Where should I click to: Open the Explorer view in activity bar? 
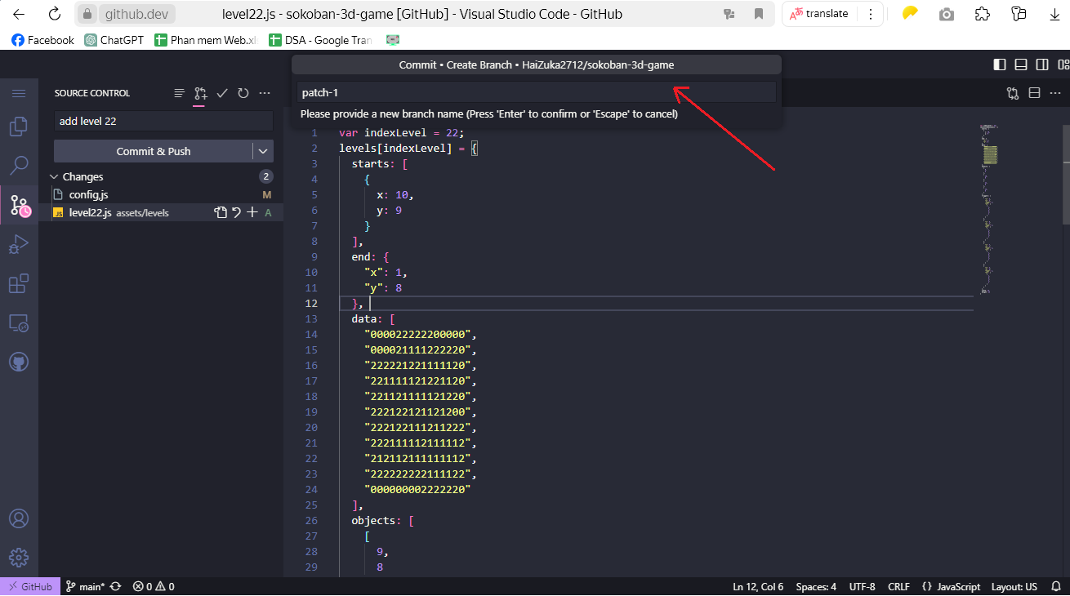point(19,127)
